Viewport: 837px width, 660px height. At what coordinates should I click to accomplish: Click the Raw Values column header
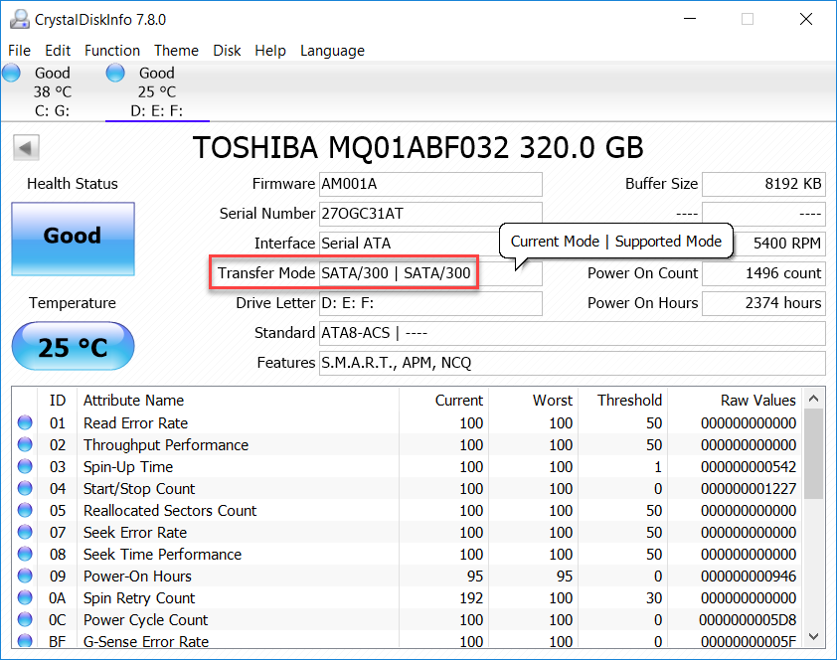[757, 400]
